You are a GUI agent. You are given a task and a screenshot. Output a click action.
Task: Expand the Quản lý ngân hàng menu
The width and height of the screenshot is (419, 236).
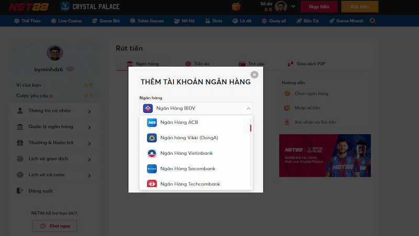tap(52, 127)
